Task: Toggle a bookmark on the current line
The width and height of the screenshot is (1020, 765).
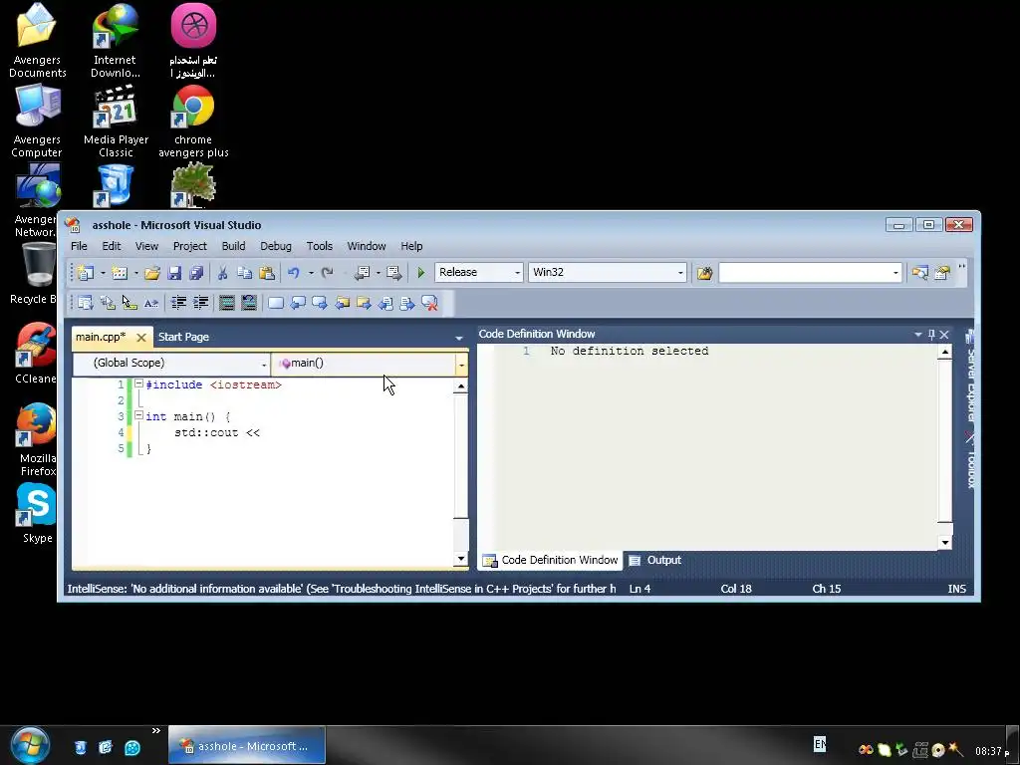Action: tap(276, 303)
